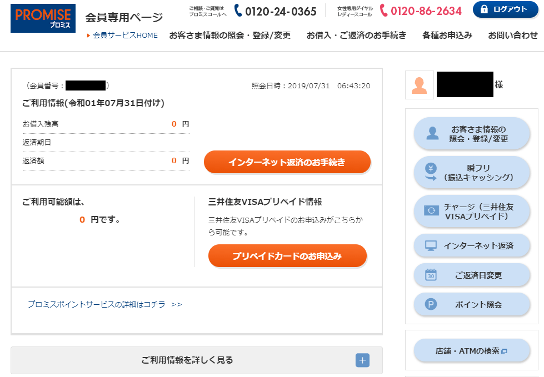Click the P icon for ポイント照会

431,304
